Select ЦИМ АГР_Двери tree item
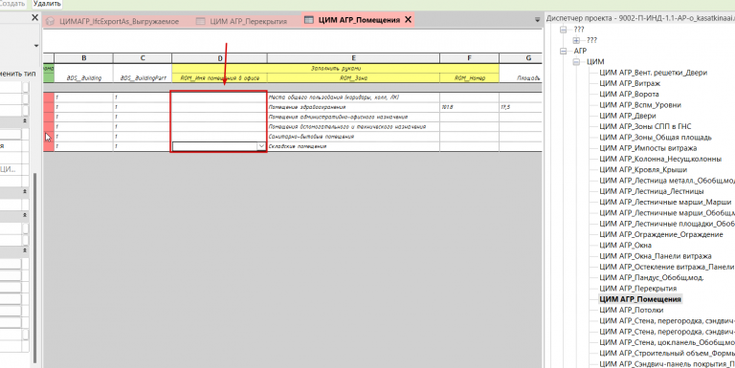Viewport: 735px width, 368px height. coord(627,116)
